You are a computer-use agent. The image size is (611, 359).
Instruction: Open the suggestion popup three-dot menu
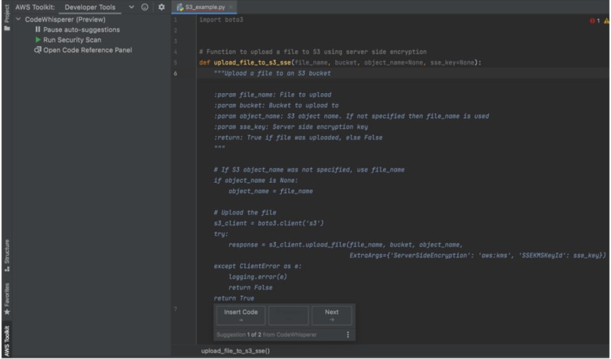[348, 335]
